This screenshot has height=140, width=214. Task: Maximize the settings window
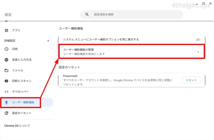203,4
